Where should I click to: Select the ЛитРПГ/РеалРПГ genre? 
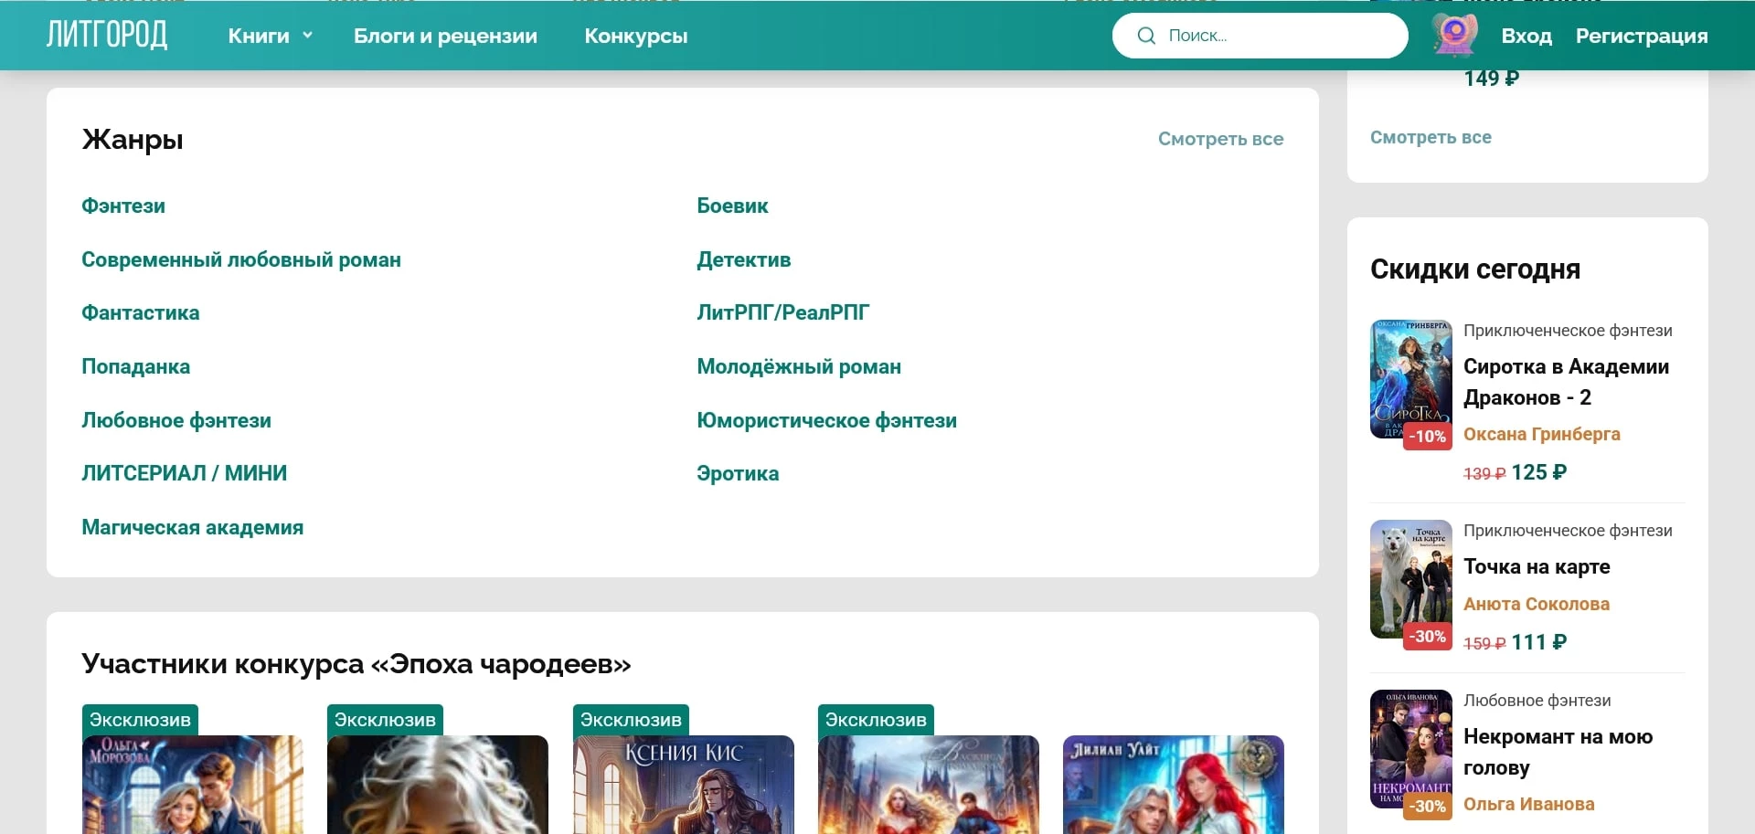(782, 312)
